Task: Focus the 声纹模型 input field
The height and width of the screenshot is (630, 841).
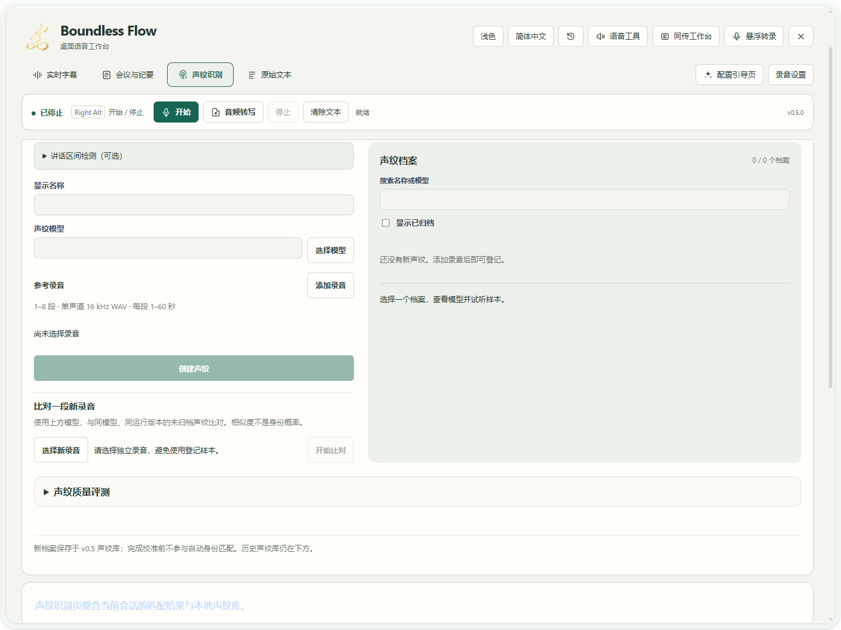Action: coord(168,248)
